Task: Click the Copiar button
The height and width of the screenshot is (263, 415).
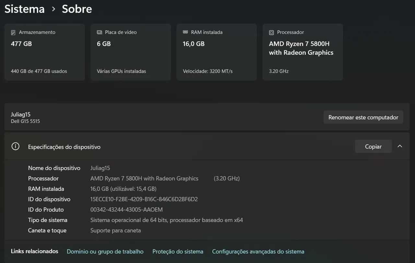Action: [x=373, y=146]
